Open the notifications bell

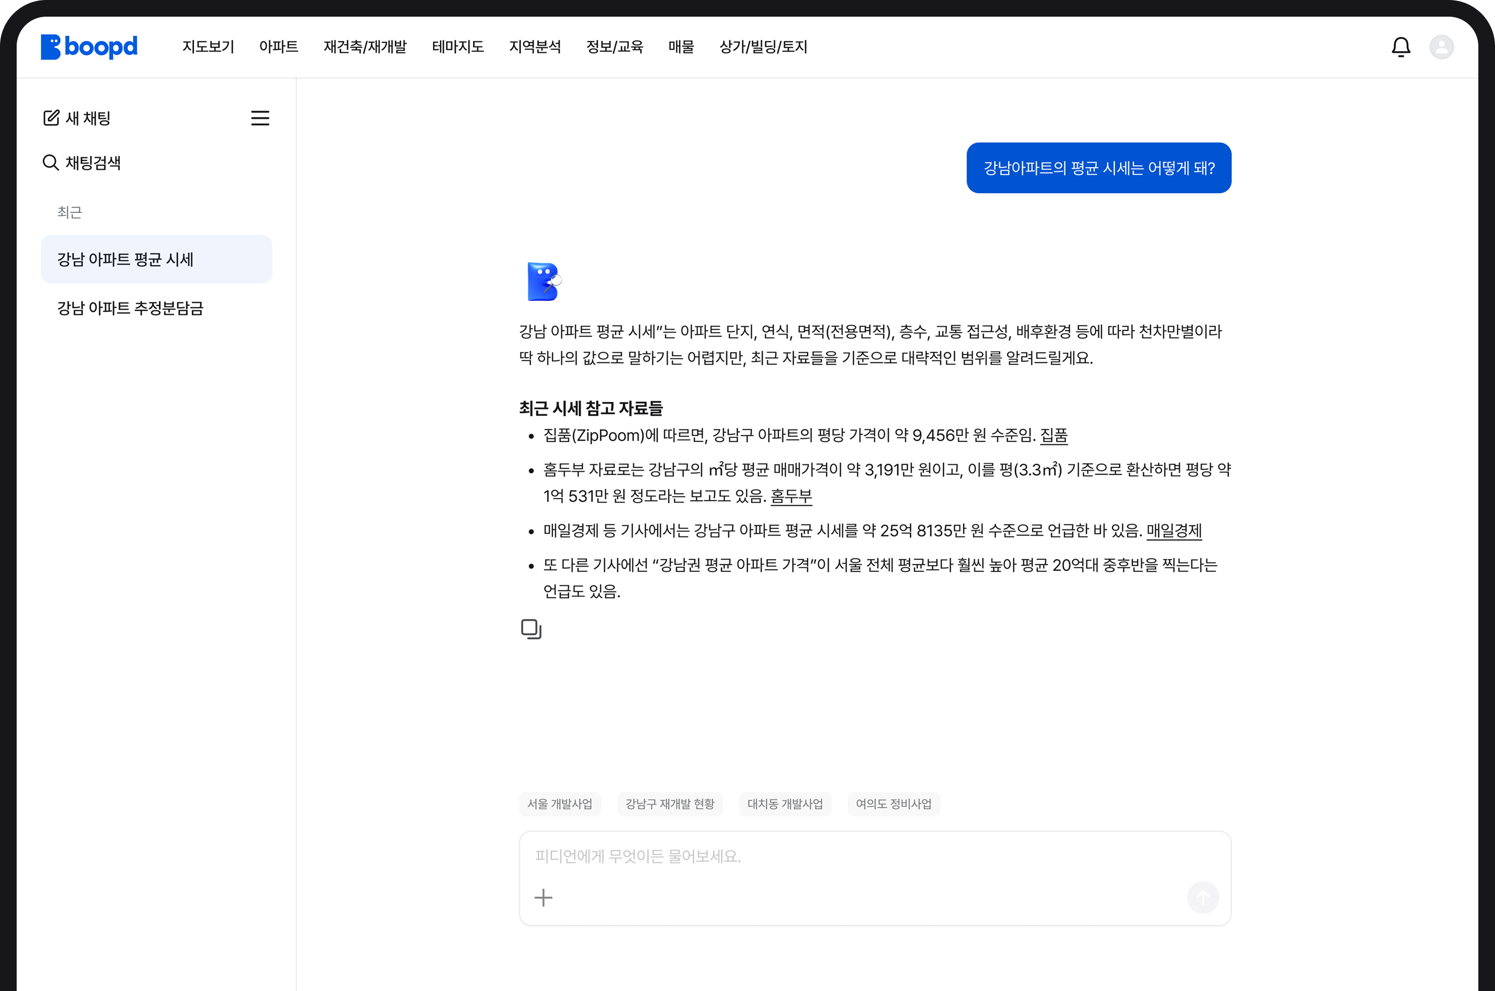1401,47
